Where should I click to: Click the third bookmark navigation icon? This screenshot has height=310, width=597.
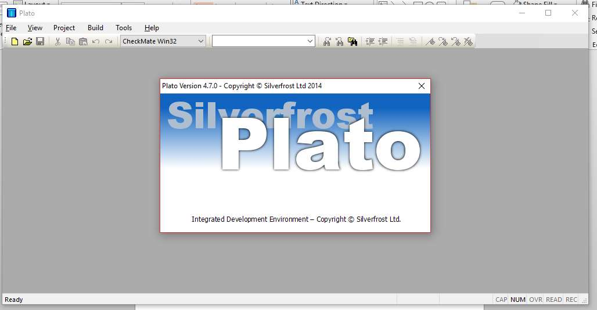[x=456, y=41]
